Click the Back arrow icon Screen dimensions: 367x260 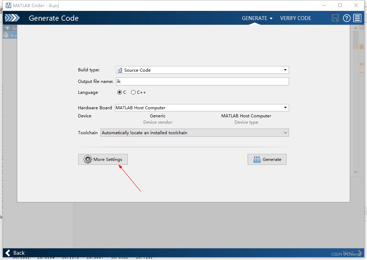pos(8,253)
